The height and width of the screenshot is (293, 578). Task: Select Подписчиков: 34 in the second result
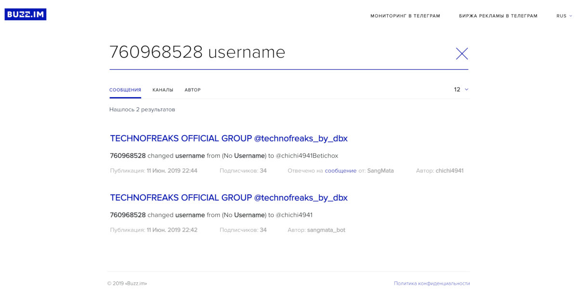(x=243, y=230)
